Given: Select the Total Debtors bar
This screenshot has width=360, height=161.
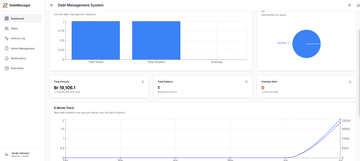Looking at the screenshot, I should coord(156,40).
